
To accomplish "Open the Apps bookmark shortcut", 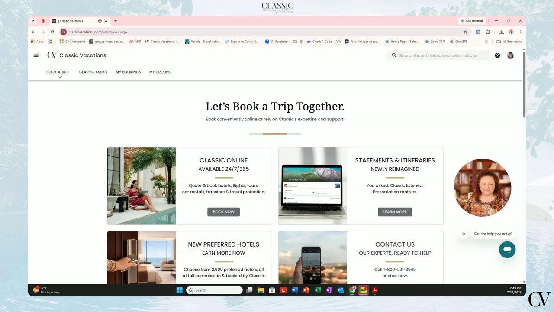I will pos(37,42).
